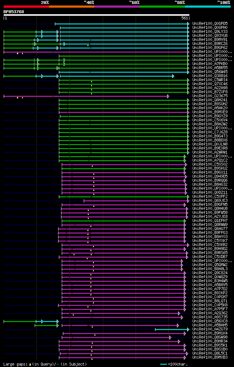Viewport: 234px width, 367px height.
Task: Select hit UniRef100_A7PKB0
Action: [210, 64]
